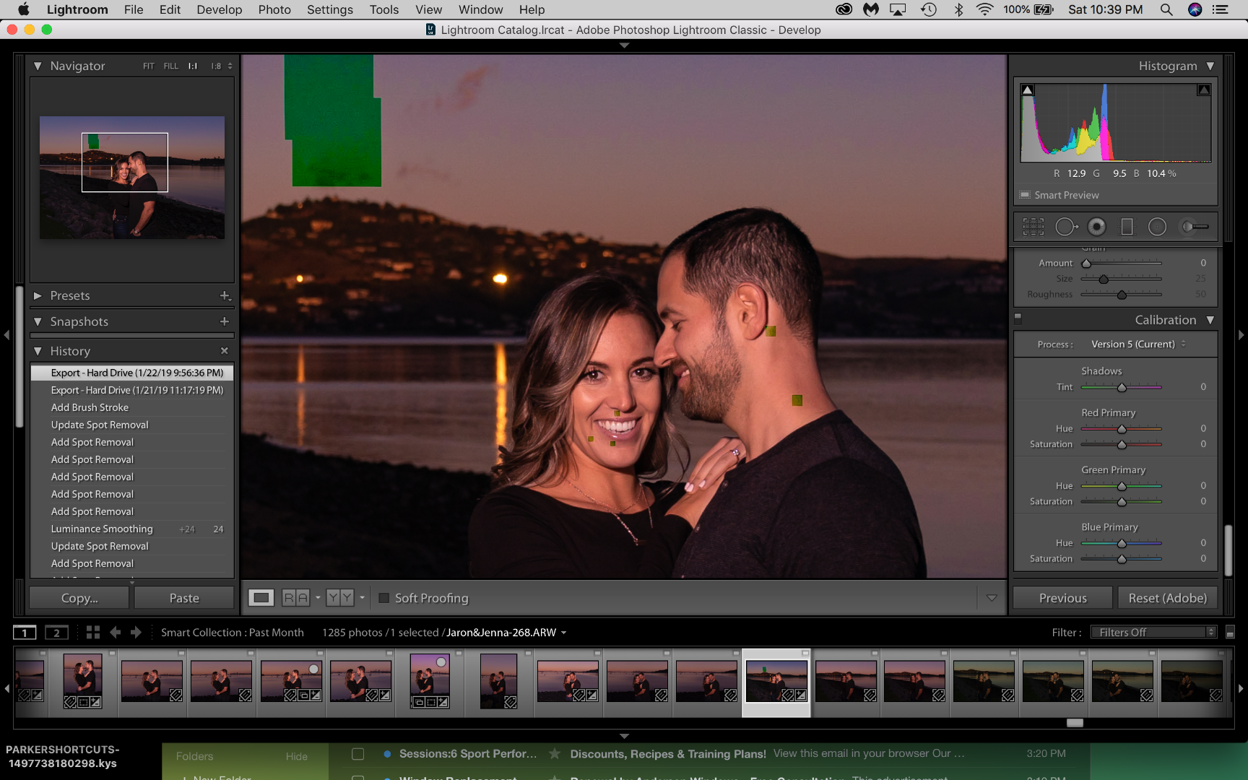The height and width of the screenshot is (780, 1248).
Task: Open Spotlight search in menu bar
Action: coord(1166,9)
